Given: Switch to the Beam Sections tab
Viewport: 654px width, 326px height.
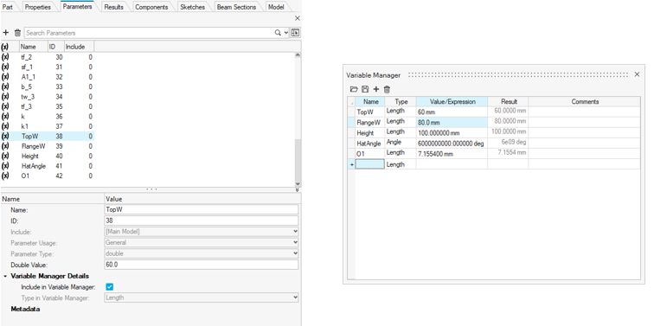Looking at the screenshot, I should tap(236, 7).
